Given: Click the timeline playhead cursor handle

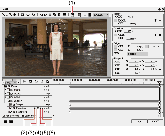Looking at the screenshot, I should click(x=159, y=82).
